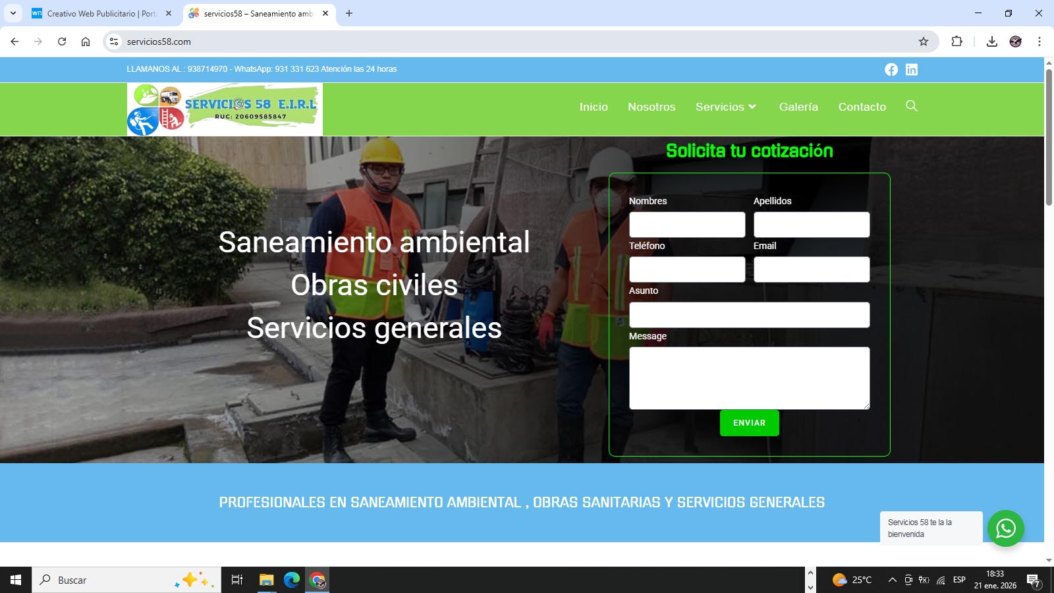1054x593 pixels.
Task: Switch to the Creativo Web Publicitario tab
Action: pyautogui.click(x=101, y=13)
